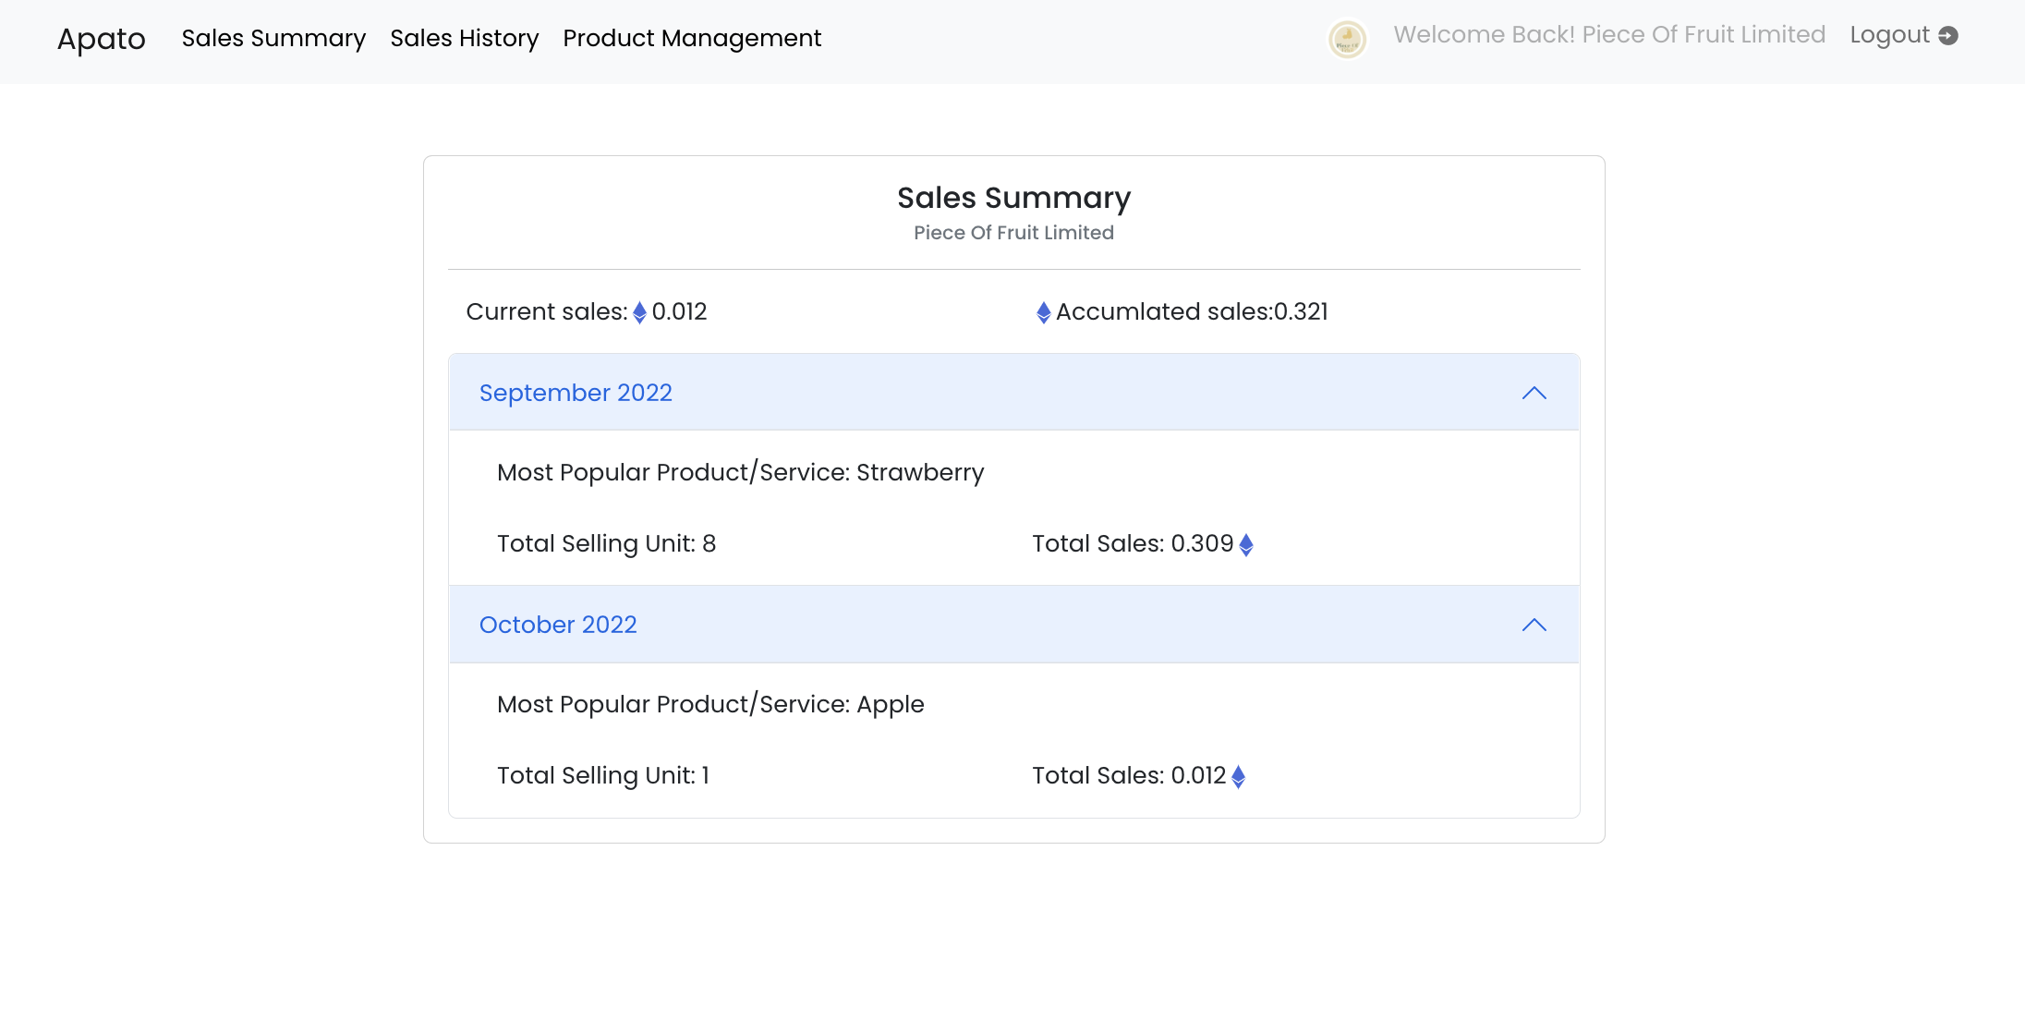This screenshot has width=2025, height=1033.
Task: Select the Sales Summary nav item
Action: 273,39
